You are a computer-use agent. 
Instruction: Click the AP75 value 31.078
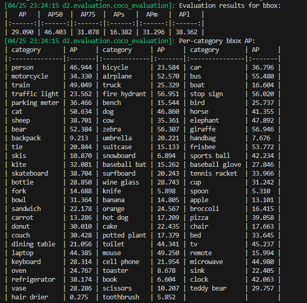88,32
